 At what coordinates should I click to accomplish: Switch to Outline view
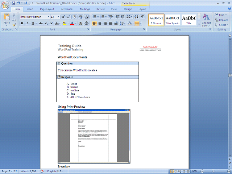tap(184, 171)
